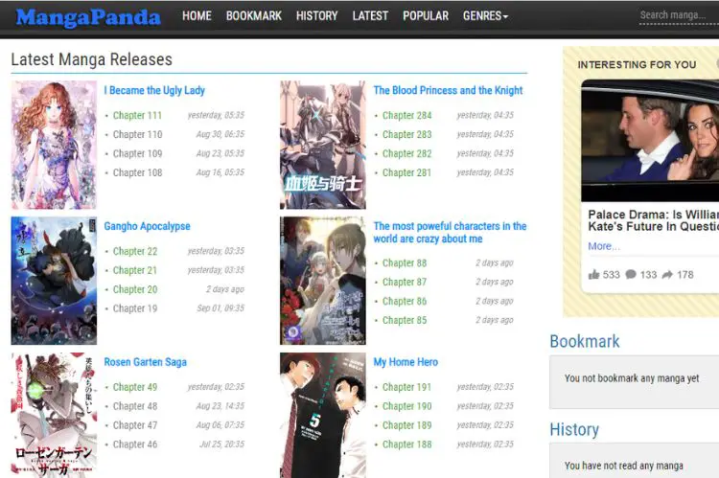Click the More... link in the ad
719x478 pixels.
(604, 246)
